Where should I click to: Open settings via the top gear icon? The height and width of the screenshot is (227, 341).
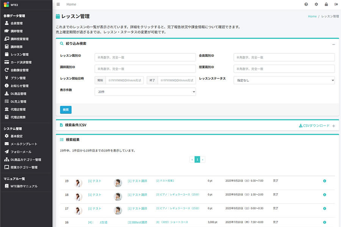316,5
